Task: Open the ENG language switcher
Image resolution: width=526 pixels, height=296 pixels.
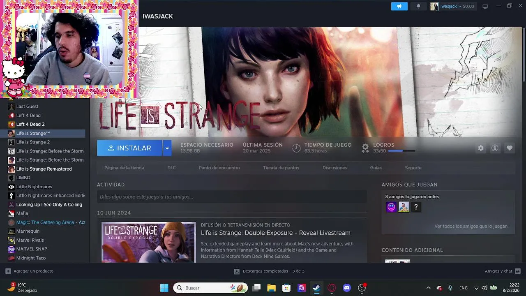Action: (464, 288)
